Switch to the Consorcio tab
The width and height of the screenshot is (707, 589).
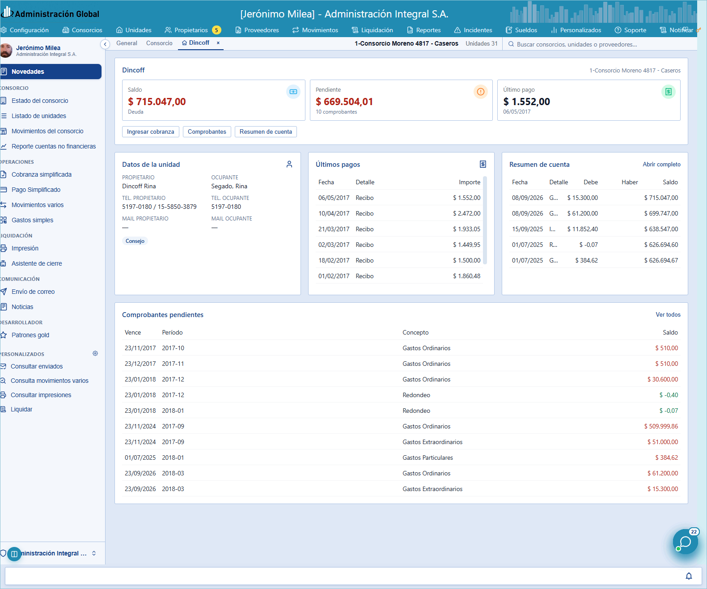pyautogui.click(x=159, y=43)
